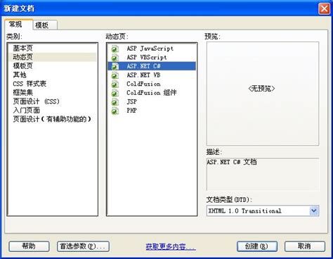The height and width of the screenshot is (259, 333).
Task: Choose JSP page type
Action: (x=152, y=102)
